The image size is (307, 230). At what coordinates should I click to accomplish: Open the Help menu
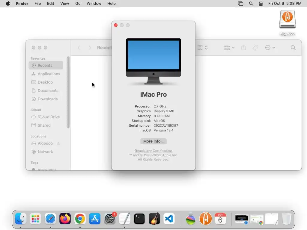pyautogui.click(x=112, y=4)
